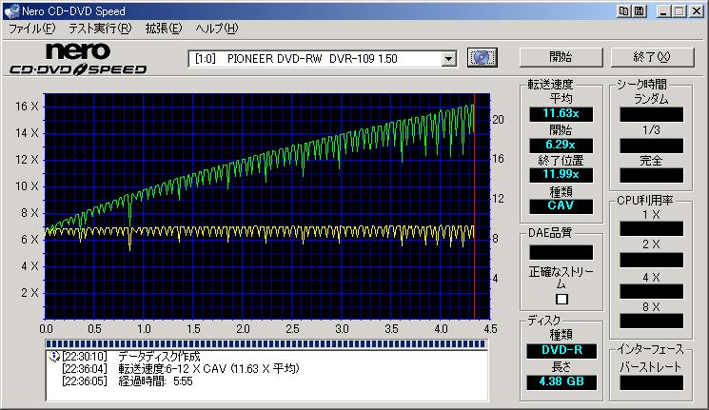The width and height of the screenshot is (709, 410).
Task: Minimize the Nero CD-DVD Speed window
Action: (663, 10)
